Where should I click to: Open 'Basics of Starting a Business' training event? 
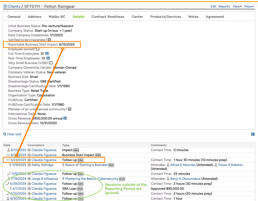[86, 165]
